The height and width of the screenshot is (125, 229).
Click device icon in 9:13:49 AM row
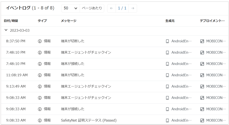[x=167, y=86]
